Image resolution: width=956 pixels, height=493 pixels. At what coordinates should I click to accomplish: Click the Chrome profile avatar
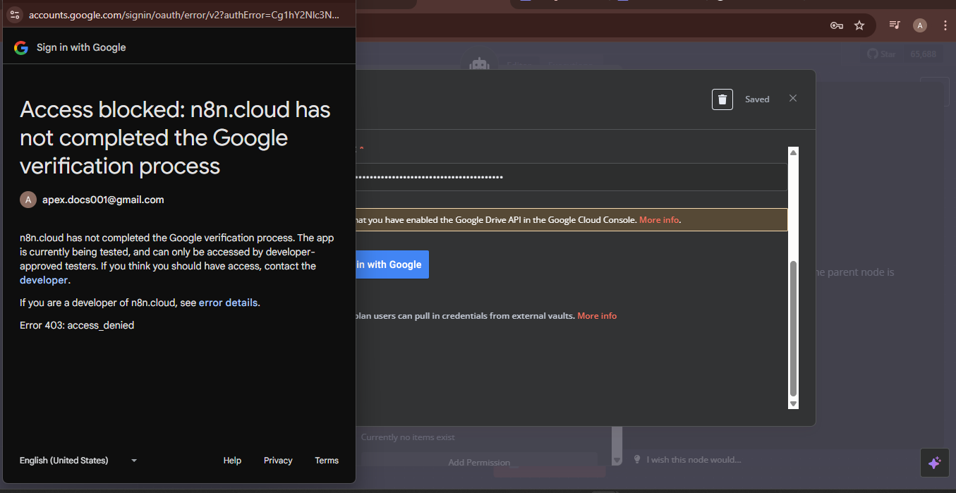click(x=919, y=25)
